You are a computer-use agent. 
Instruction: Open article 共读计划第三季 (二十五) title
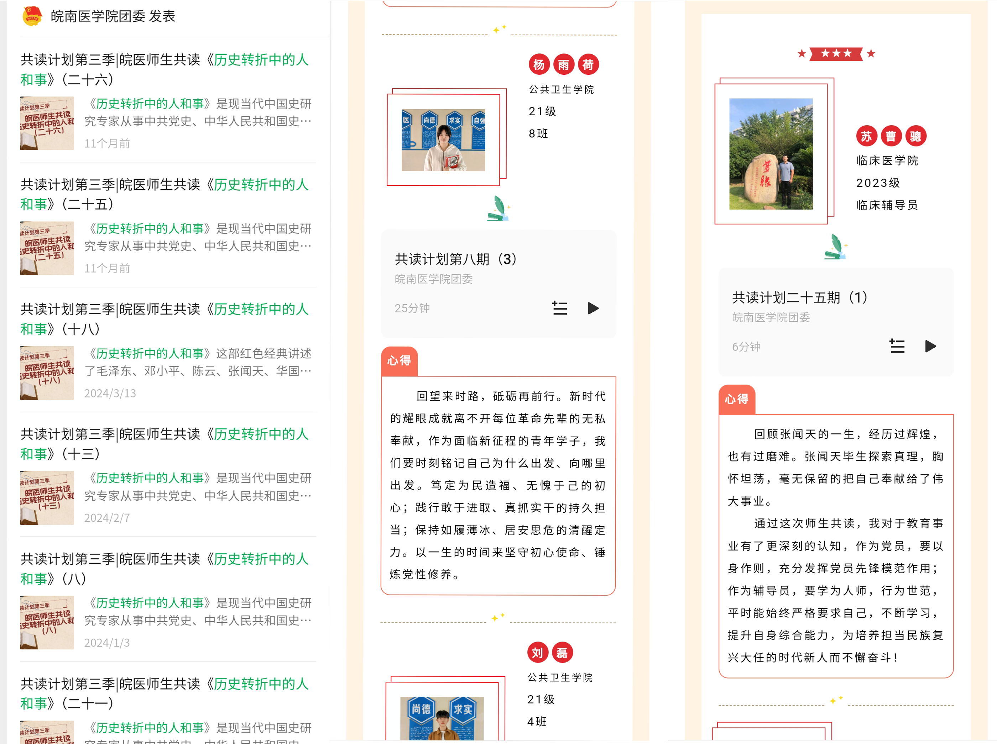(165, 195)
